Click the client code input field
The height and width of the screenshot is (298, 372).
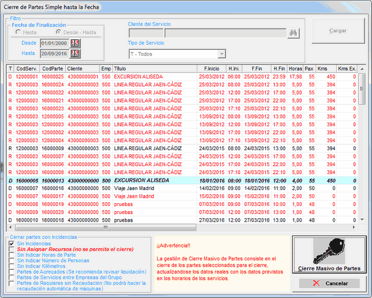pyautogui.click(x=146, y=33)
